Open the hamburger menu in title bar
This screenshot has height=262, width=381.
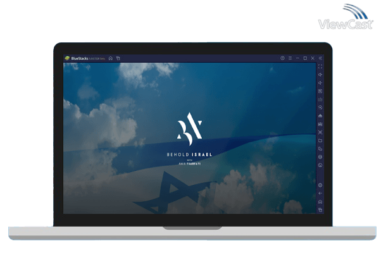tap(290, 58)
